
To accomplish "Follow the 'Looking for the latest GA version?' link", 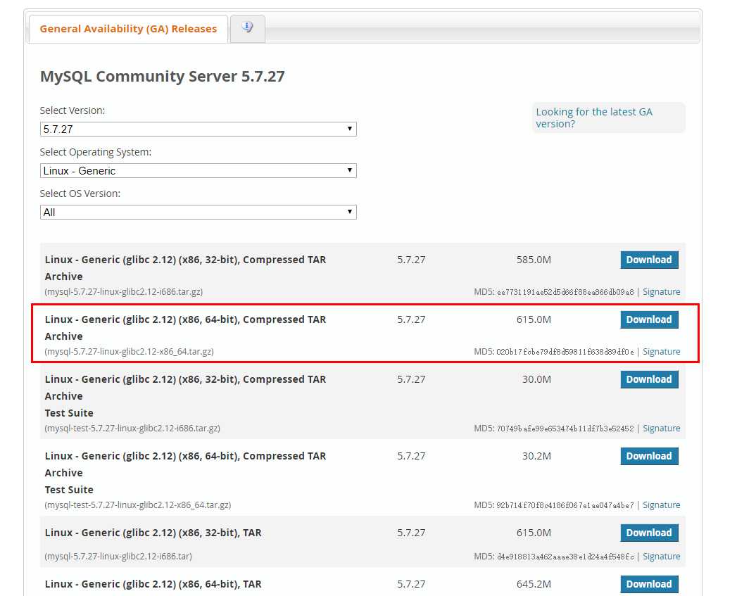I will click(594, 118).
